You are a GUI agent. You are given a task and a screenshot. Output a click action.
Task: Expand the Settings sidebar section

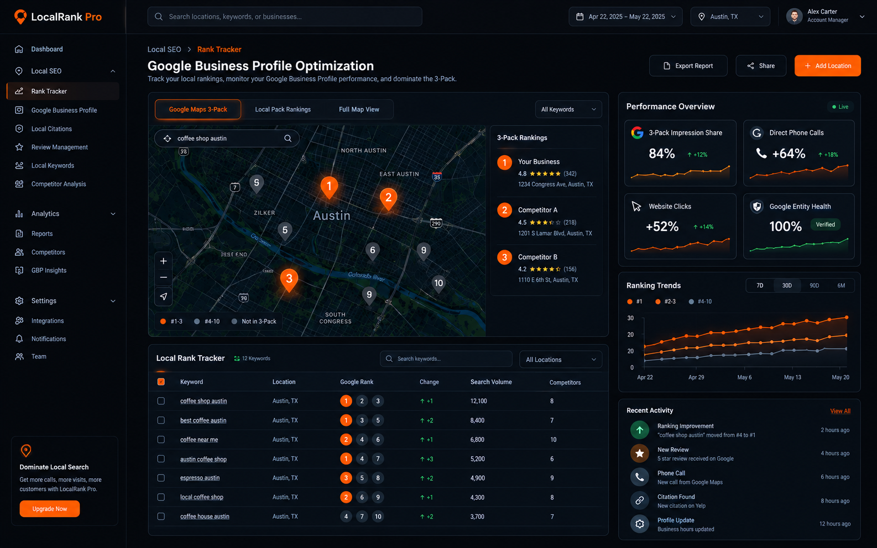point(113,301)
